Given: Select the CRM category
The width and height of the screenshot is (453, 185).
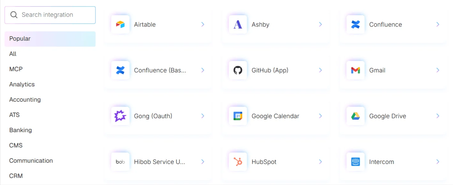Looking at the screenshot, I should pyautogui.click(x=50, y=176).
